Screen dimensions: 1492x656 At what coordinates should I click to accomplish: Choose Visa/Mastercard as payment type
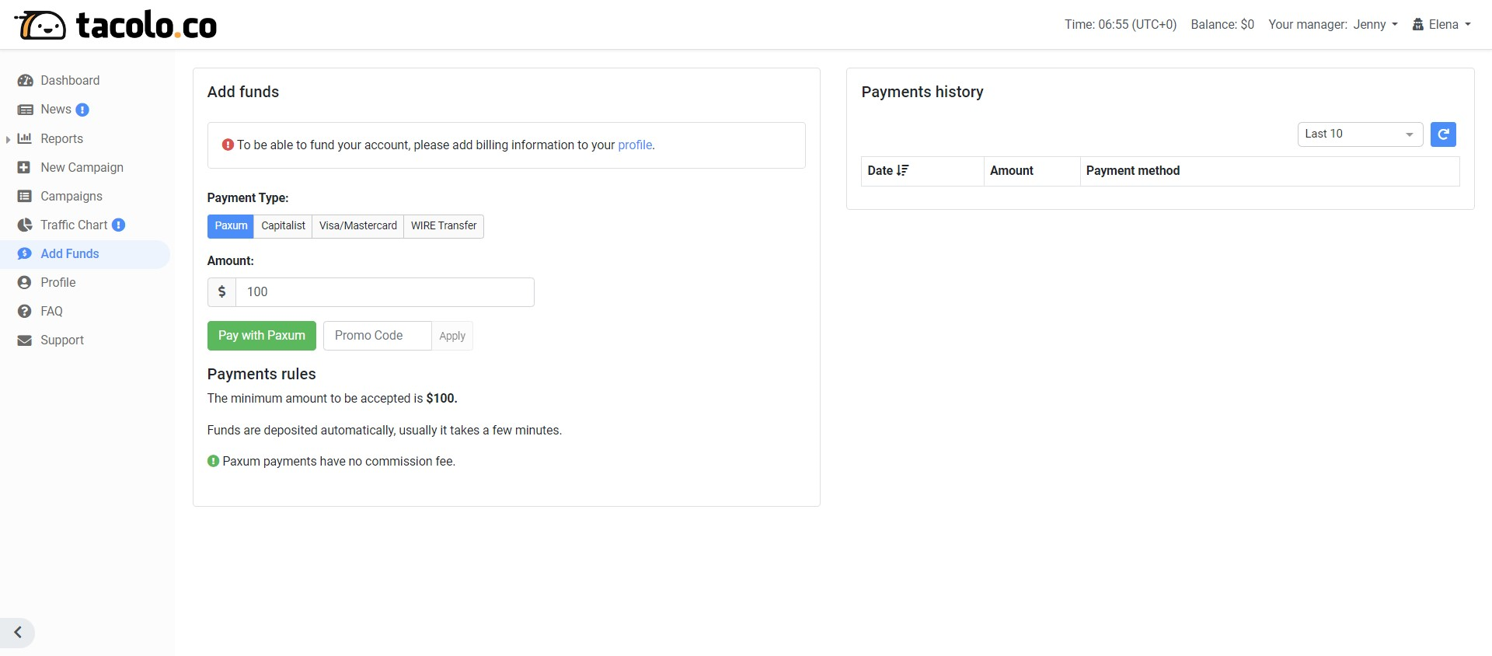pyautogui.click(x=357, y=226)
